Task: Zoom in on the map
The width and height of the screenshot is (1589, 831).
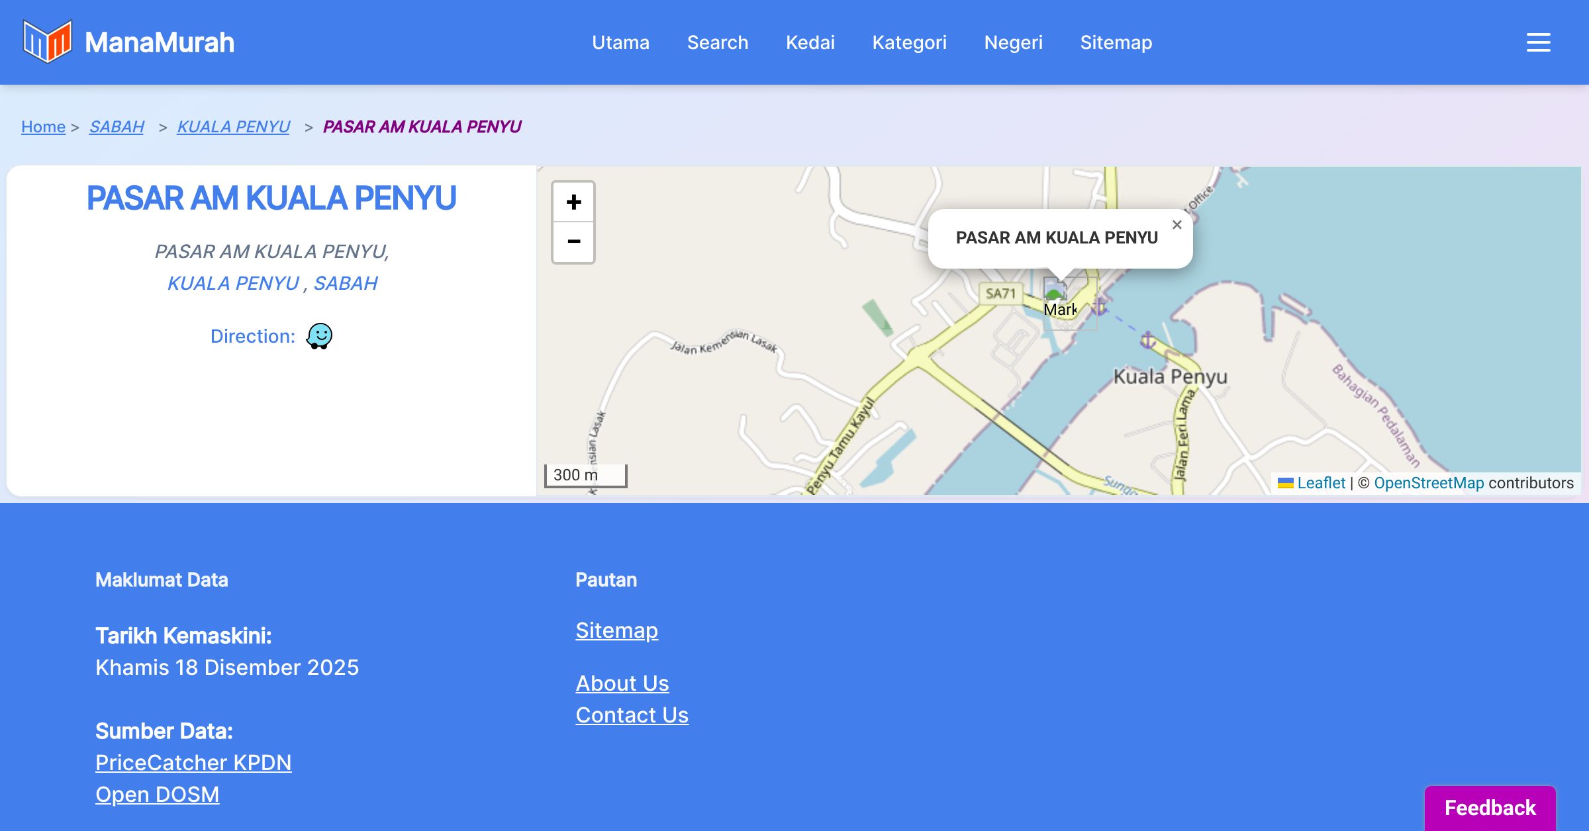Action: click(573, 202)
